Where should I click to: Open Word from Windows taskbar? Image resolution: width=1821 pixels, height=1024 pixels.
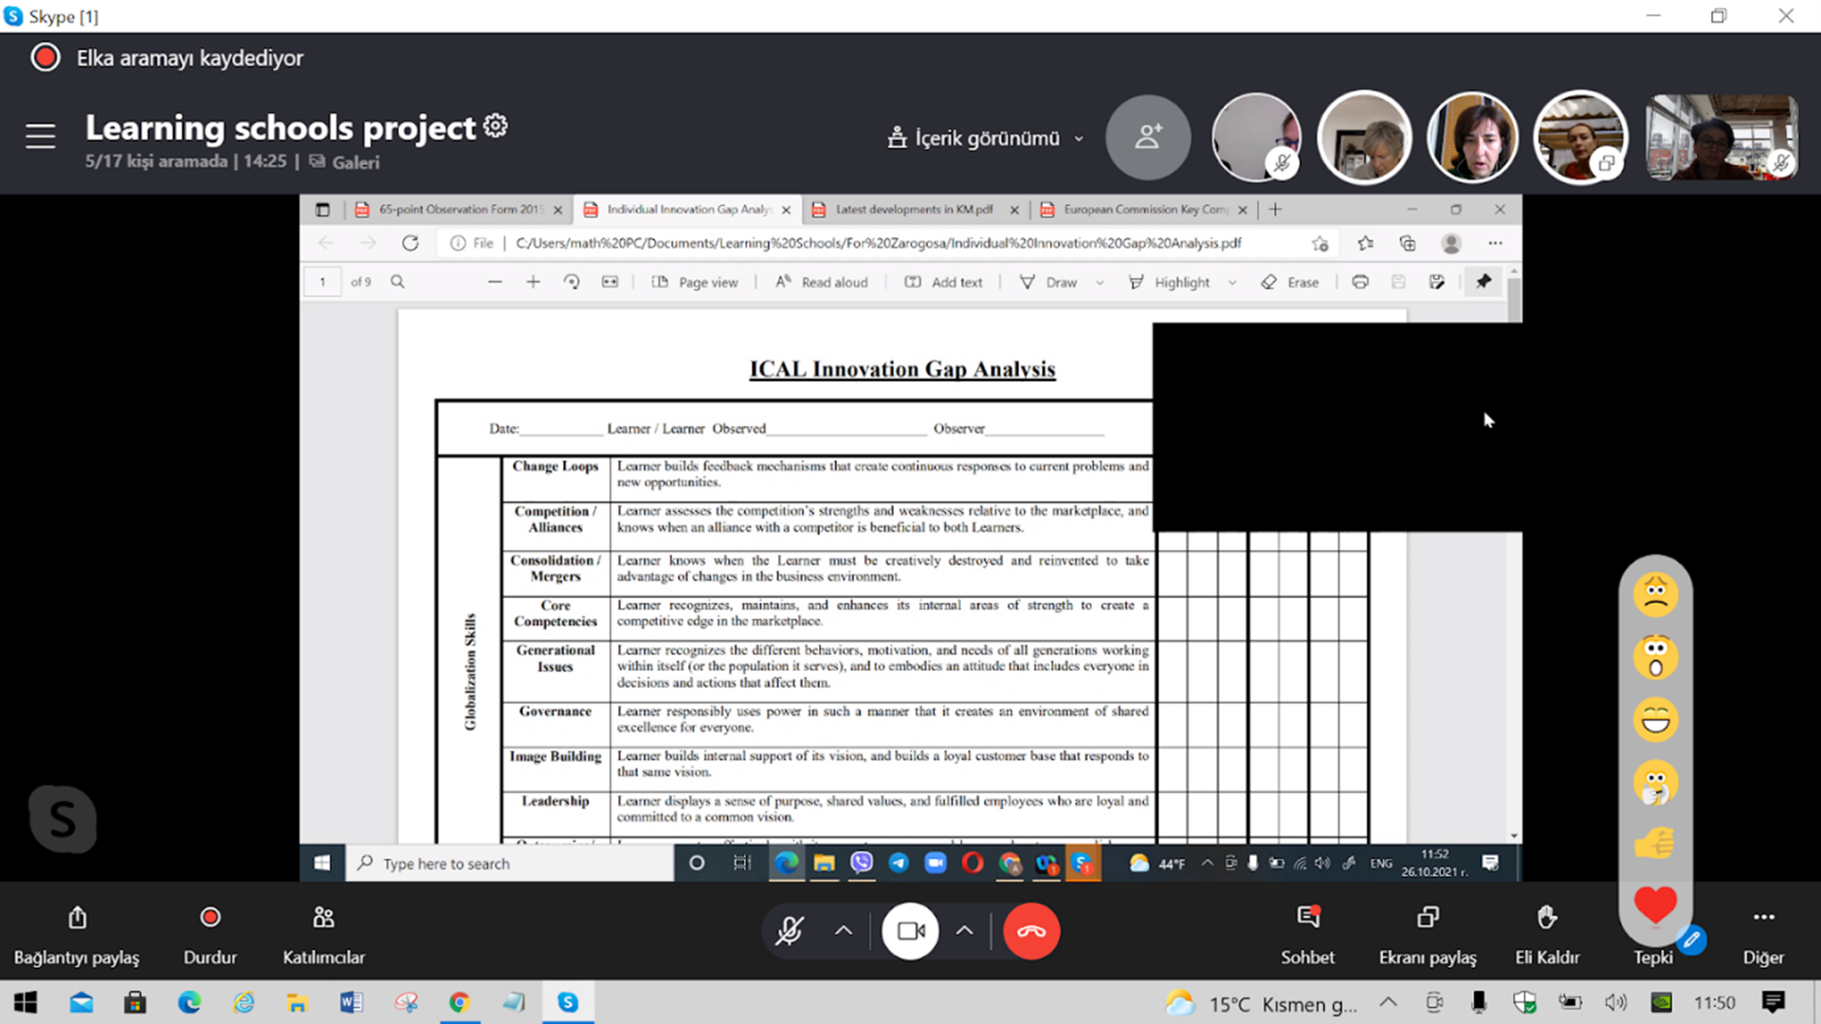[x=351, y=1002]
